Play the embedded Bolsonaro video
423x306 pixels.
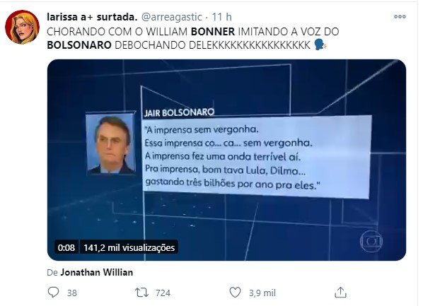tap(226, 160)
